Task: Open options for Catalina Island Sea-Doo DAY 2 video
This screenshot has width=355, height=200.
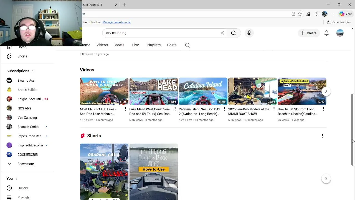Action: click(224, 109)
